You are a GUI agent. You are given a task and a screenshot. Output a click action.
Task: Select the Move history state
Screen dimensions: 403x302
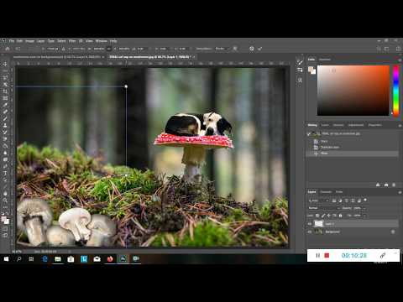[352, 154]
